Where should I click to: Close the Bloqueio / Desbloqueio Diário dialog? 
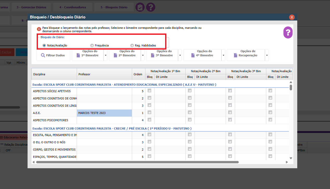(292, 17)
